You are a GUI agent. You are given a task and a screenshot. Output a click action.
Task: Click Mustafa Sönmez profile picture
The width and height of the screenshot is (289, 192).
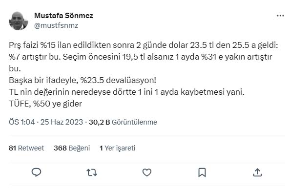click(19, 21)
